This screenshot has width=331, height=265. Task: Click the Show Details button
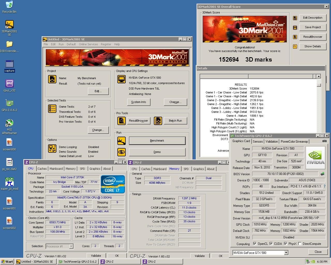[313, 46]
